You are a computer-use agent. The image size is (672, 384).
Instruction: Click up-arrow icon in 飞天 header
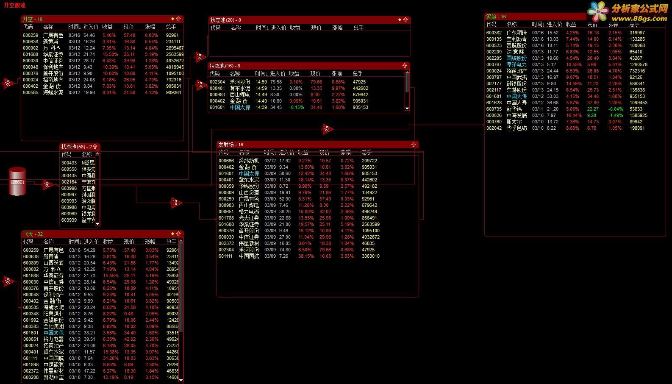point(178,234)
